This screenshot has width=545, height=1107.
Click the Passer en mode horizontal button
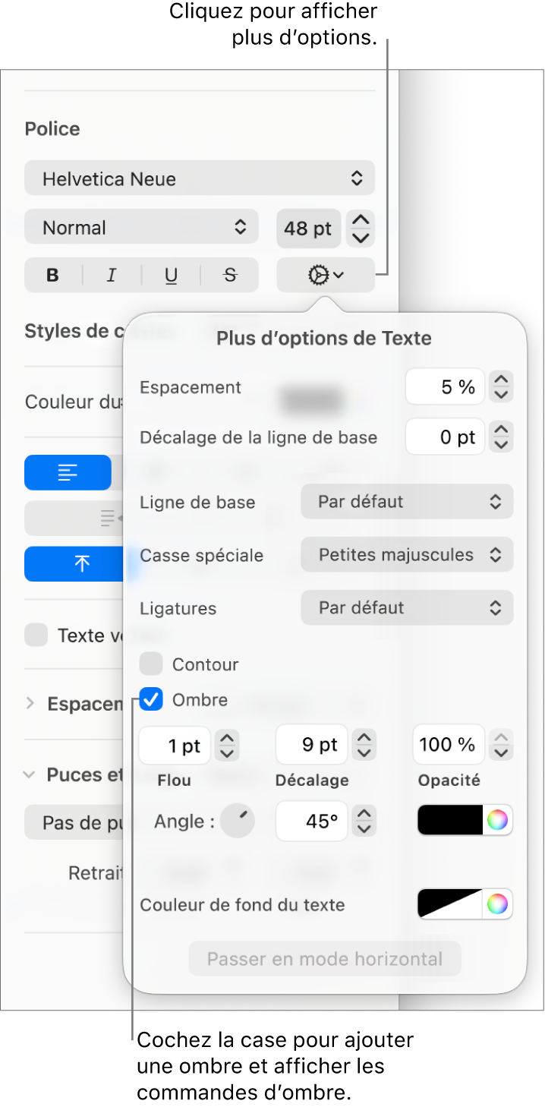[x=324, y=958]
